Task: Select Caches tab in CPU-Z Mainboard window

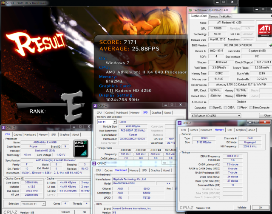Action: tap(109, 171)
